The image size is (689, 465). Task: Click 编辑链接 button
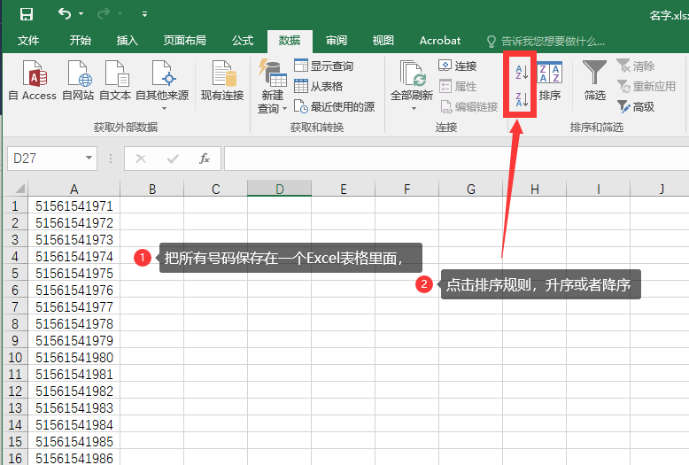click(468, 106)
